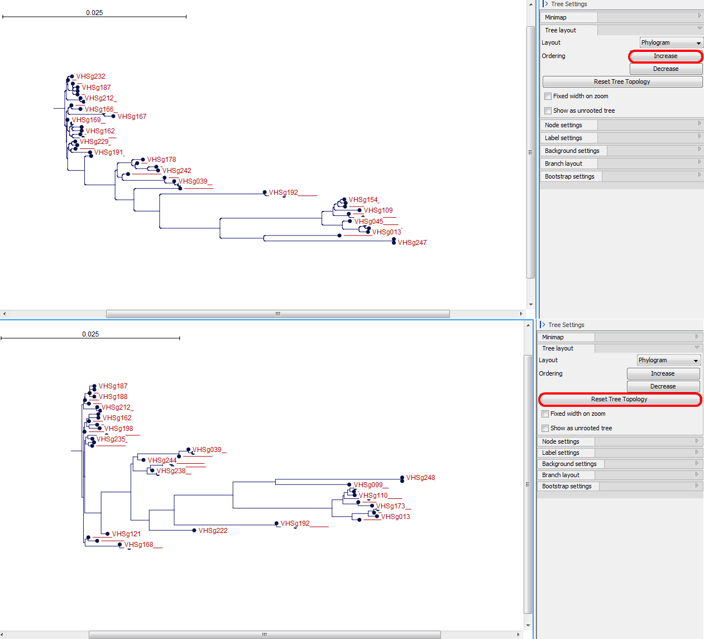
Task: Select the VHSg192 node in the top tree
Action: point(265,193)
